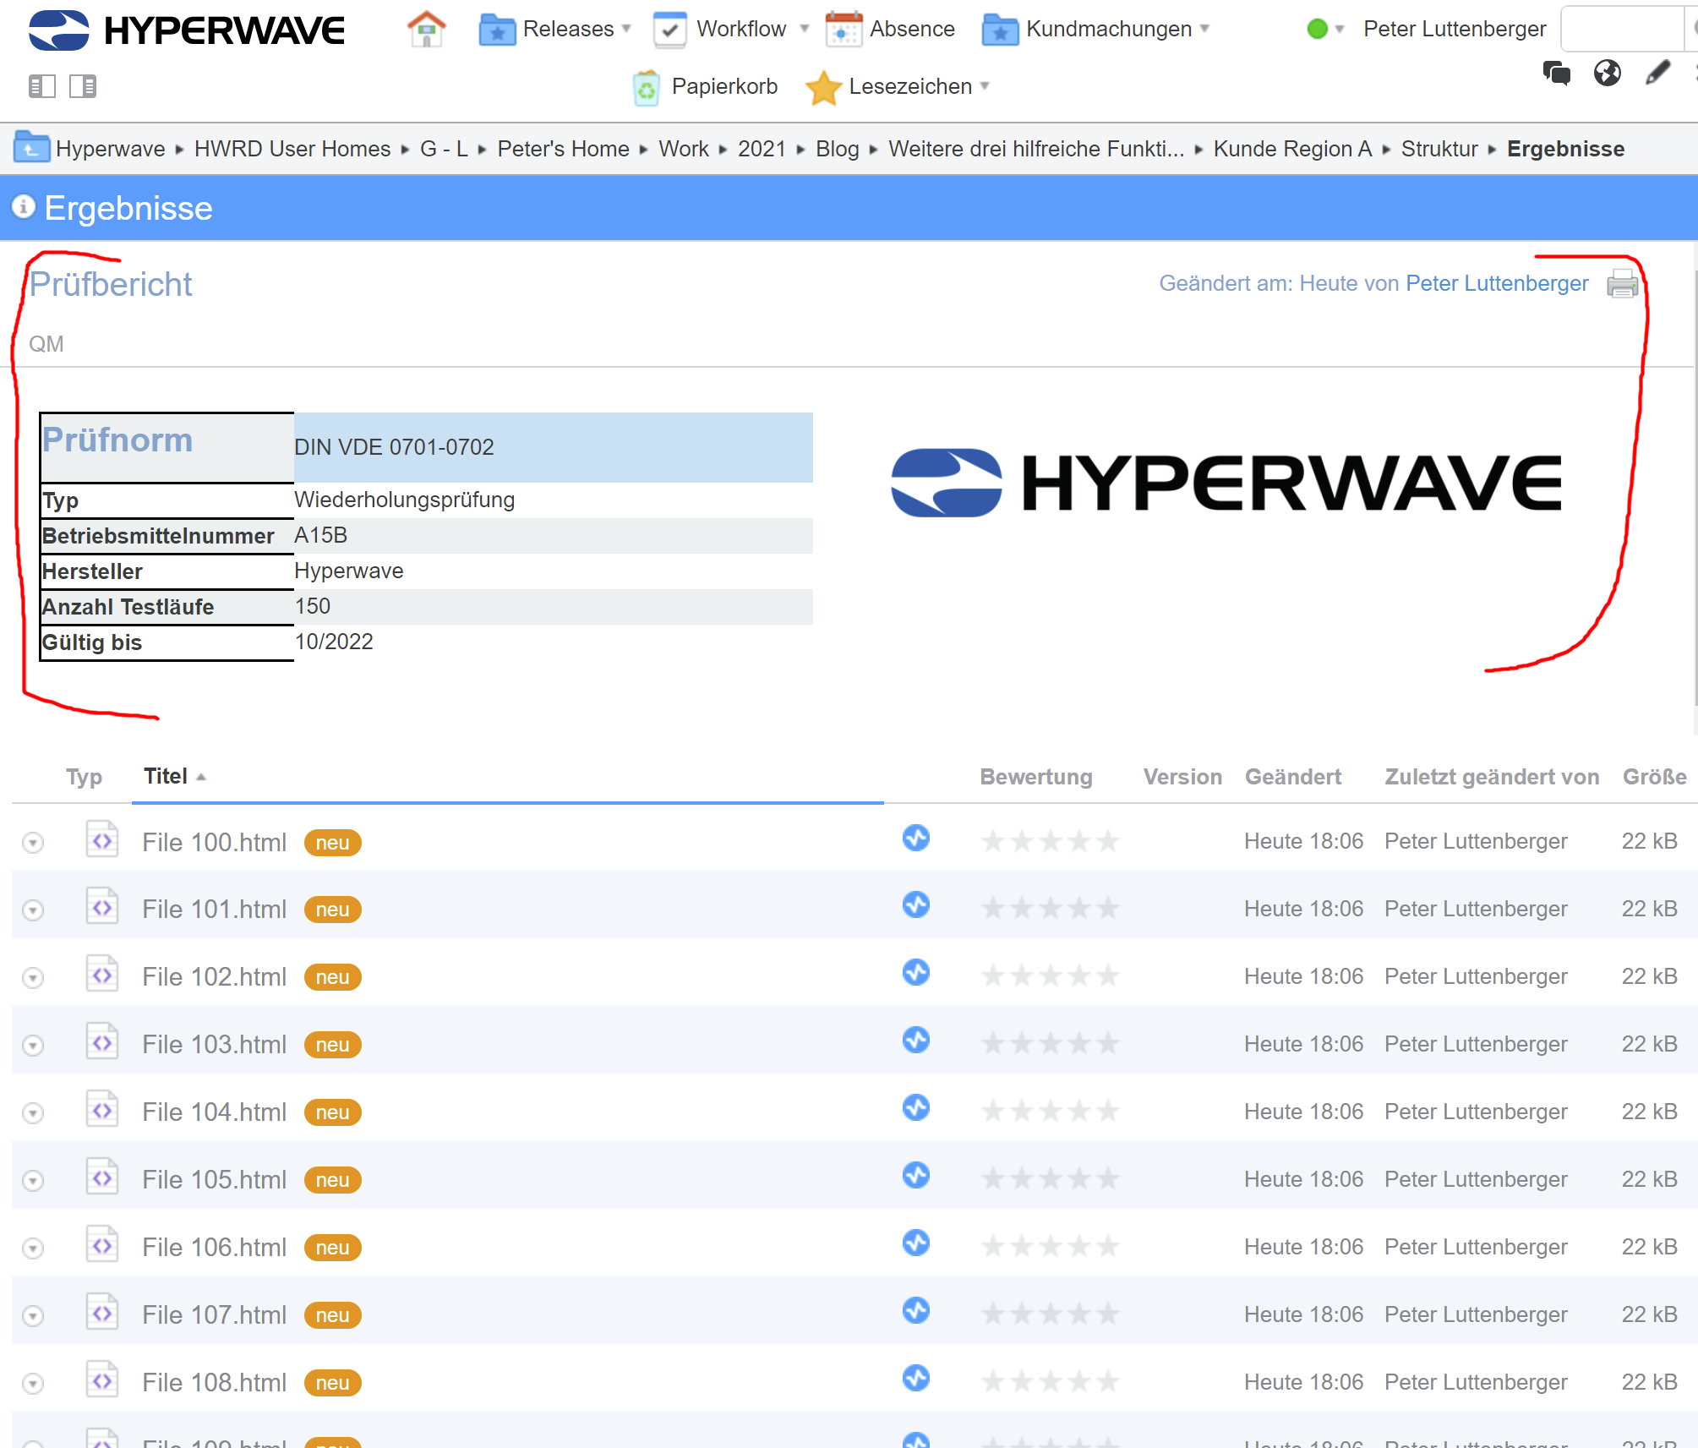Open File 105.html

215,1181
